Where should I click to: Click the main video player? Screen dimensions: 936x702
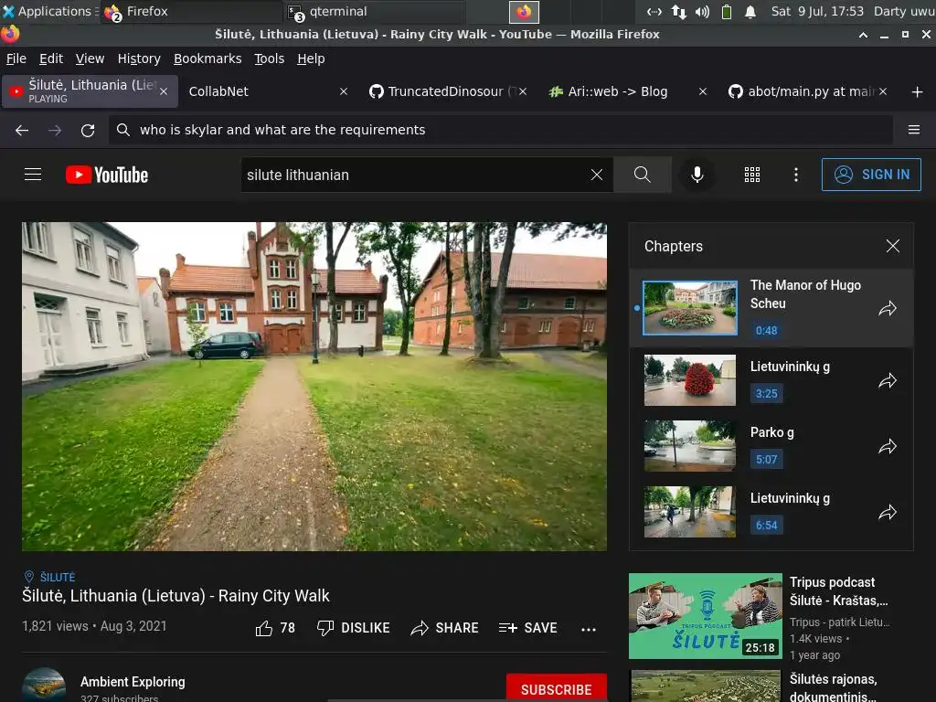click(x=314, y=387)
